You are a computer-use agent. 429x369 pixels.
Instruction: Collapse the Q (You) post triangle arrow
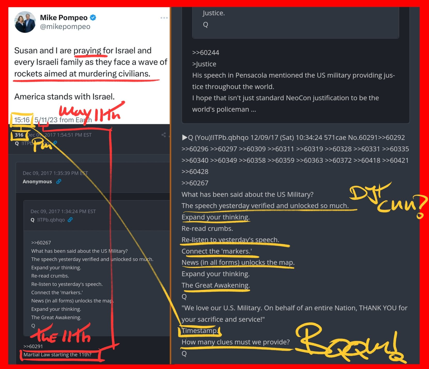(185, 137)
